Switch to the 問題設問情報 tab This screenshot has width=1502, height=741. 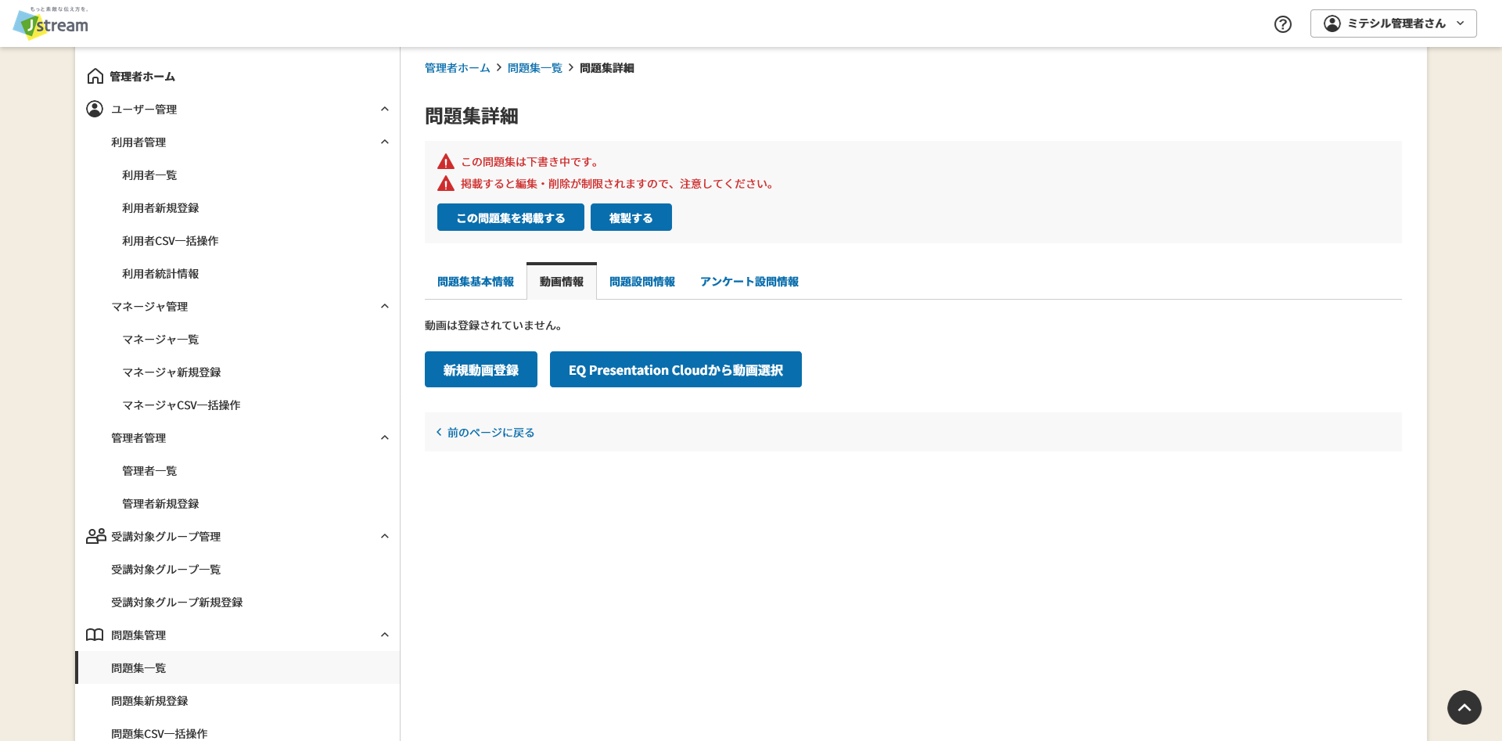[x=642, y=282]
